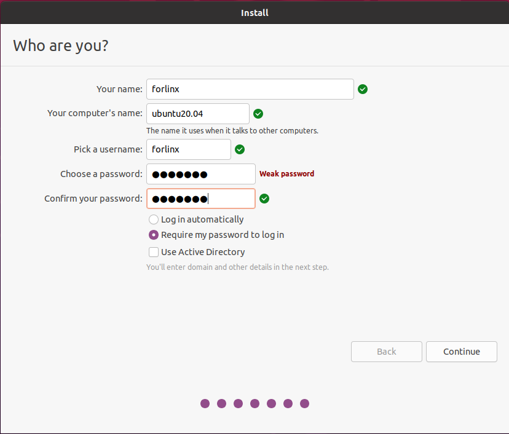Click the validation checkmark beside username field

(x=240, y=149)
